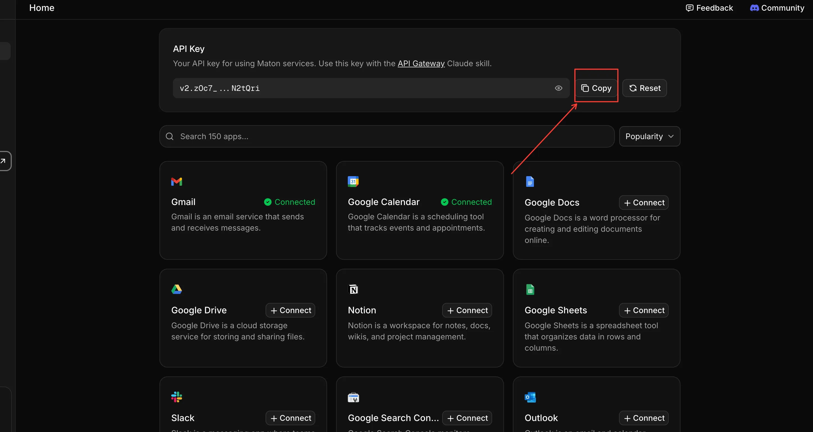Connect Google Sheets
The height and width of the screenshot is (432, 813).
pyautogui.click(x=644, y=310)
